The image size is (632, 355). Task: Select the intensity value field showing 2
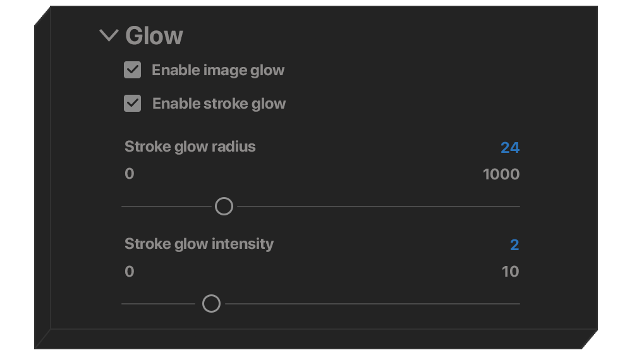tap(514, 245)
